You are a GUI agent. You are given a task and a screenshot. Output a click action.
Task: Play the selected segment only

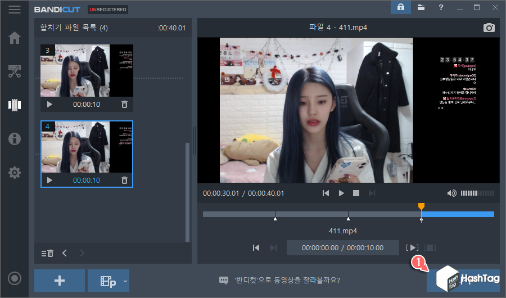[412, 247]
